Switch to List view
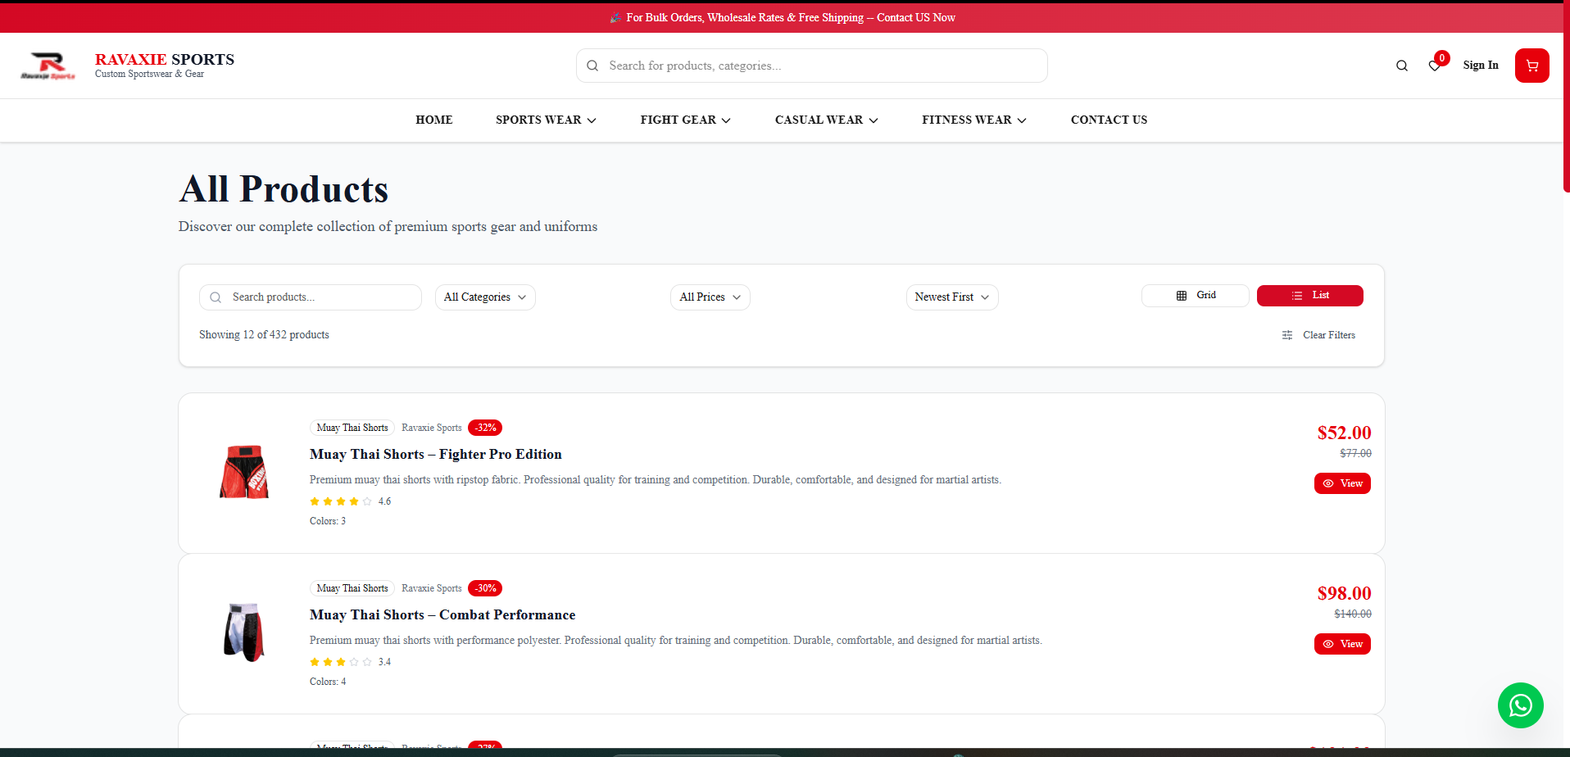 tap(1309, 296)
